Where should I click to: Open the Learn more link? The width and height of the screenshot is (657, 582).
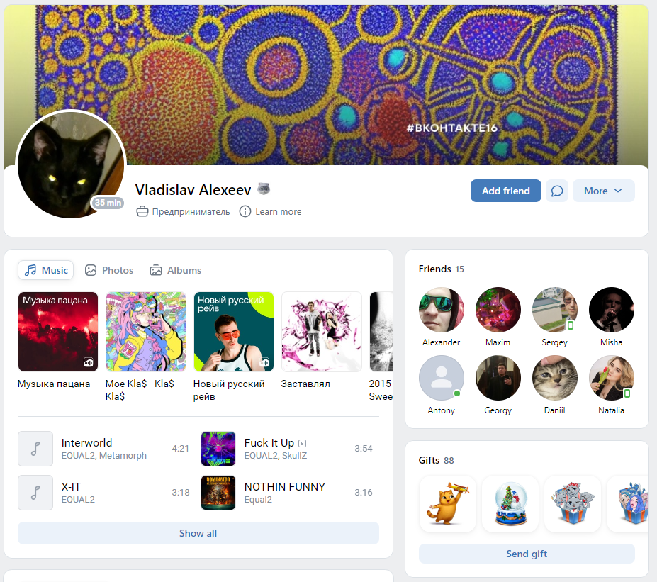tap(279, 211)
